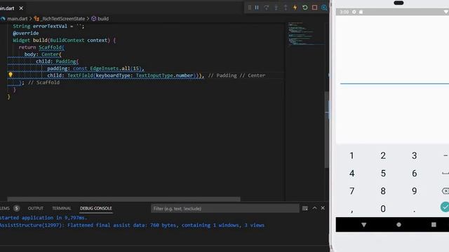Tap key 2 on emulator keypad

(383, 155)
